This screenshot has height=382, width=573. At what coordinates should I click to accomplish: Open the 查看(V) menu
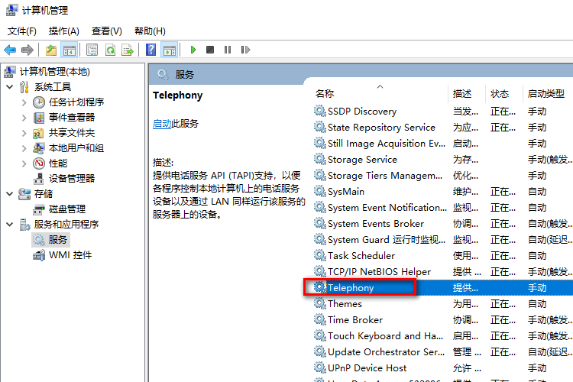pyautogui.click(x=107, y=31)
